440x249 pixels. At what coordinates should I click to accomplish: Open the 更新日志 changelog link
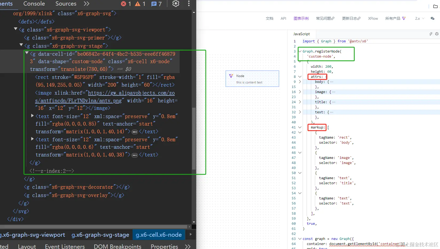click(x=351, y=18)
